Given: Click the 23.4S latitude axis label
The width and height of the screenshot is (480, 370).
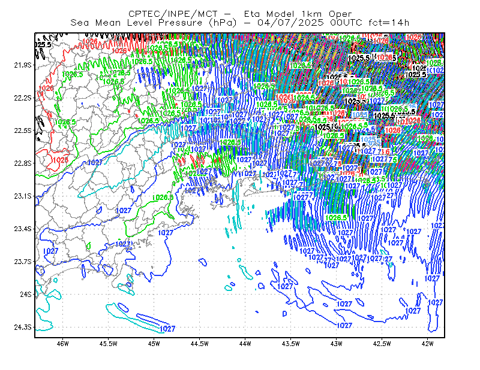Looking at the screenshot, I should click(x=23, y=229).
